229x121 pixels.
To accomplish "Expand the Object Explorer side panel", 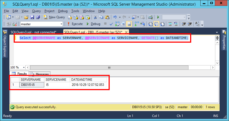I will pos(5,44).
